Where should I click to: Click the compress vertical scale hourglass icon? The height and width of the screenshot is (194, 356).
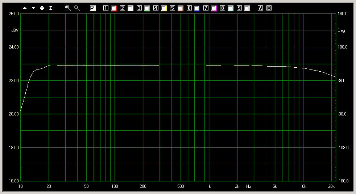click(x=51, y=8)
